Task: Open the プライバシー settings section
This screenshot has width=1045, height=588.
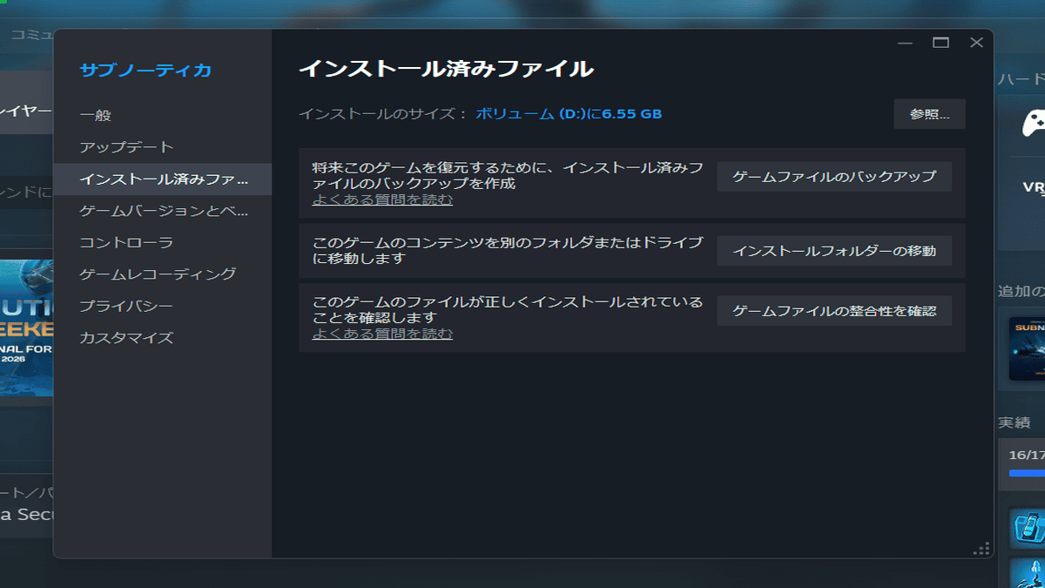Action: coord(162,306)
